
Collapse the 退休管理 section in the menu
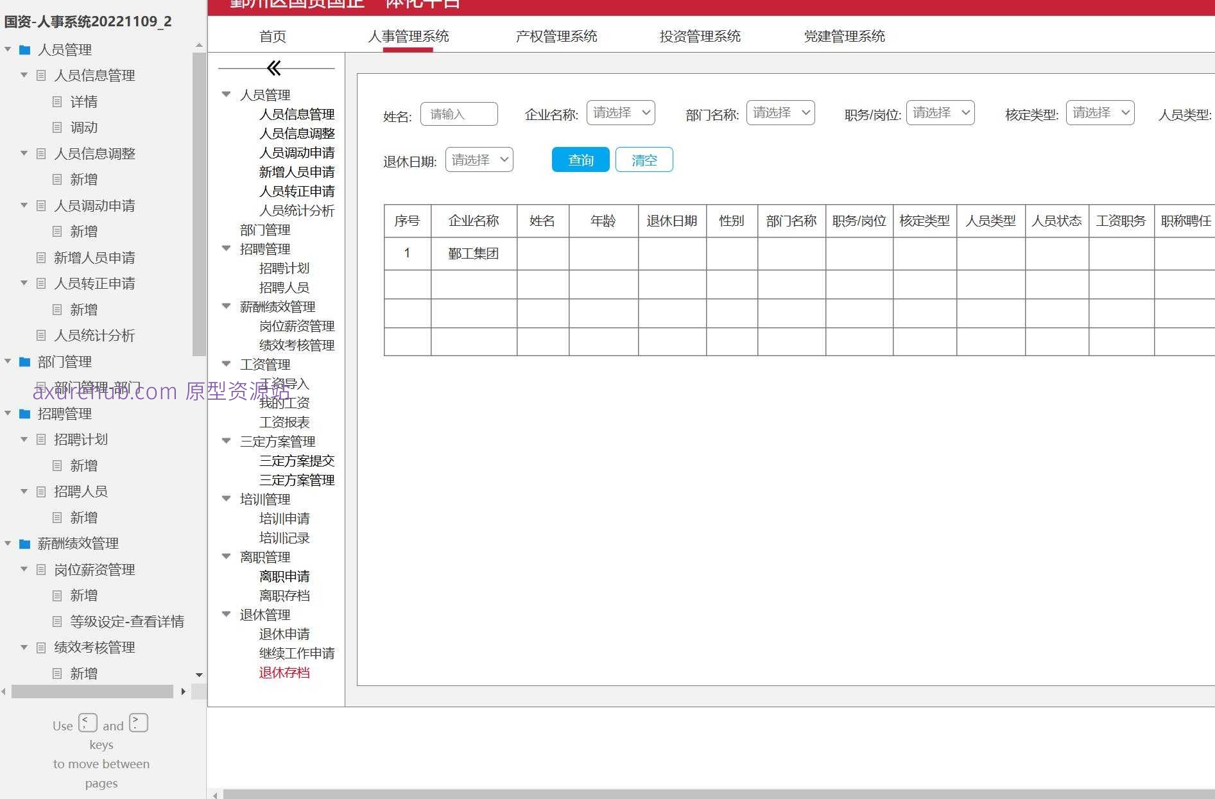pos(226,614)
